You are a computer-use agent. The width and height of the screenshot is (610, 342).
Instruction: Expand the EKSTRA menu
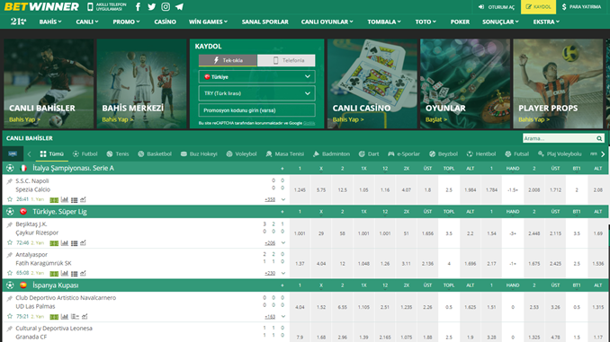pyautogui.click(x=546, y=22)
